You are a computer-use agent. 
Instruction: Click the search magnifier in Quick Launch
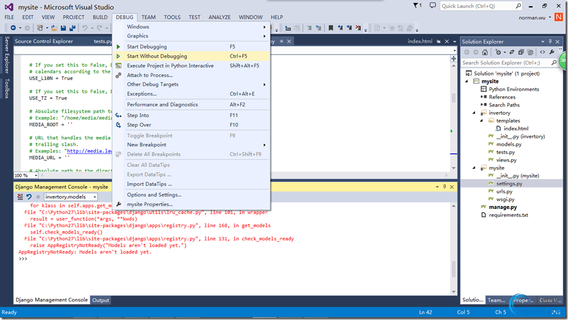point(518,6)
